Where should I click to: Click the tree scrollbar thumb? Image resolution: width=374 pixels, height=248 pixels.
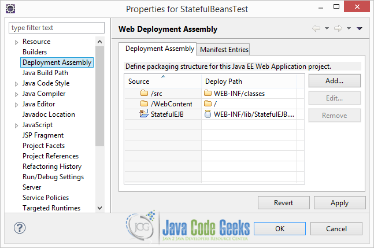[99, 96]
